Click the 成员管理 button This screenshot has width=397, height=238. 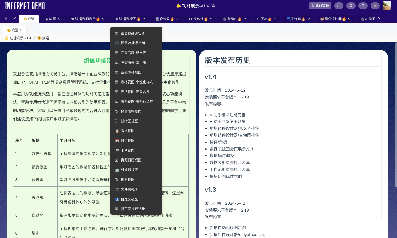pos(320,6)
